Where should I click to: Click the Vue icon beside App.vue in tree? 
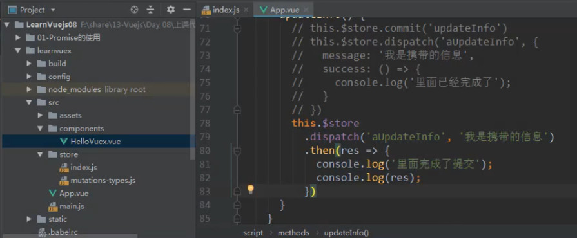pos(53,193)
